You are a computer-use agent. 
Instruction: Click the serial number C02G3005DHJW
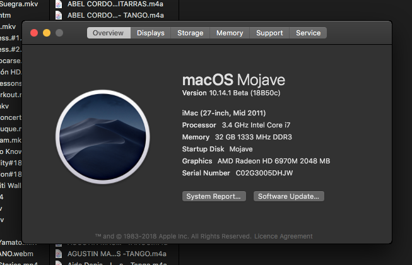coord(264,173)
